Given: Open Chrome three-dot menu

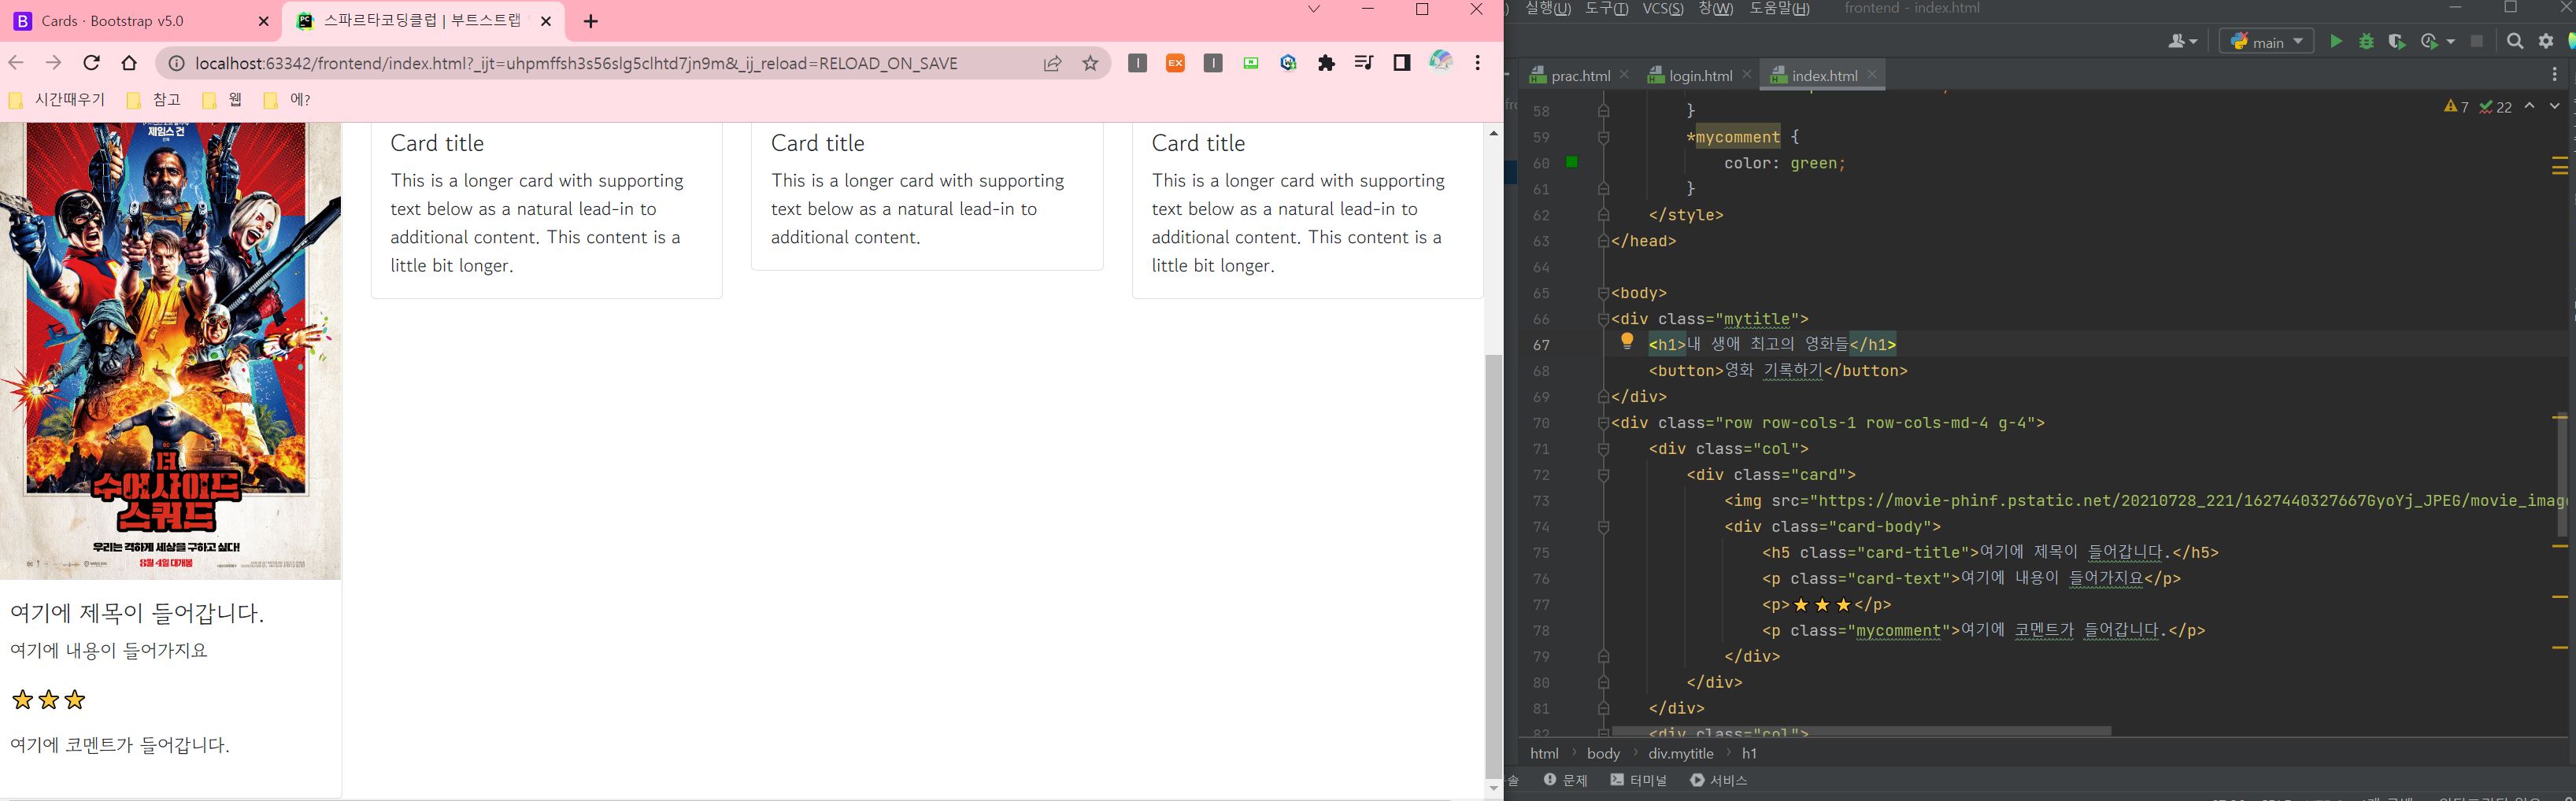Looking at the screenshot, I should coord(1478,63).
